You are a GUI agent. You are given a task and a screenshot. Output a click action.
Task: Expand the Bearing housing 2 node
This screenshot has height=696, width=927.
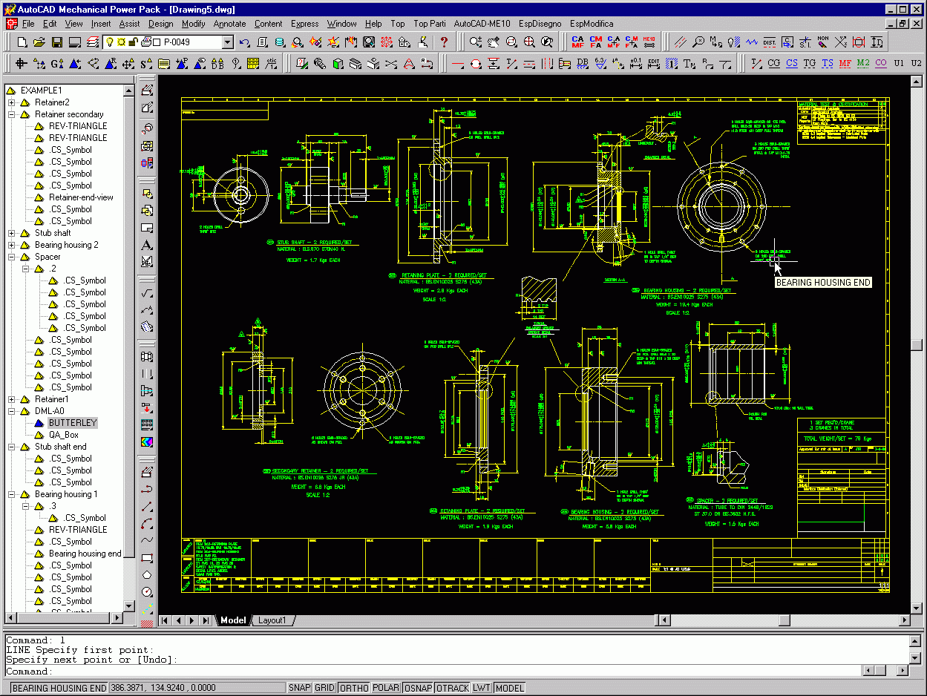[x=12, y=245]
